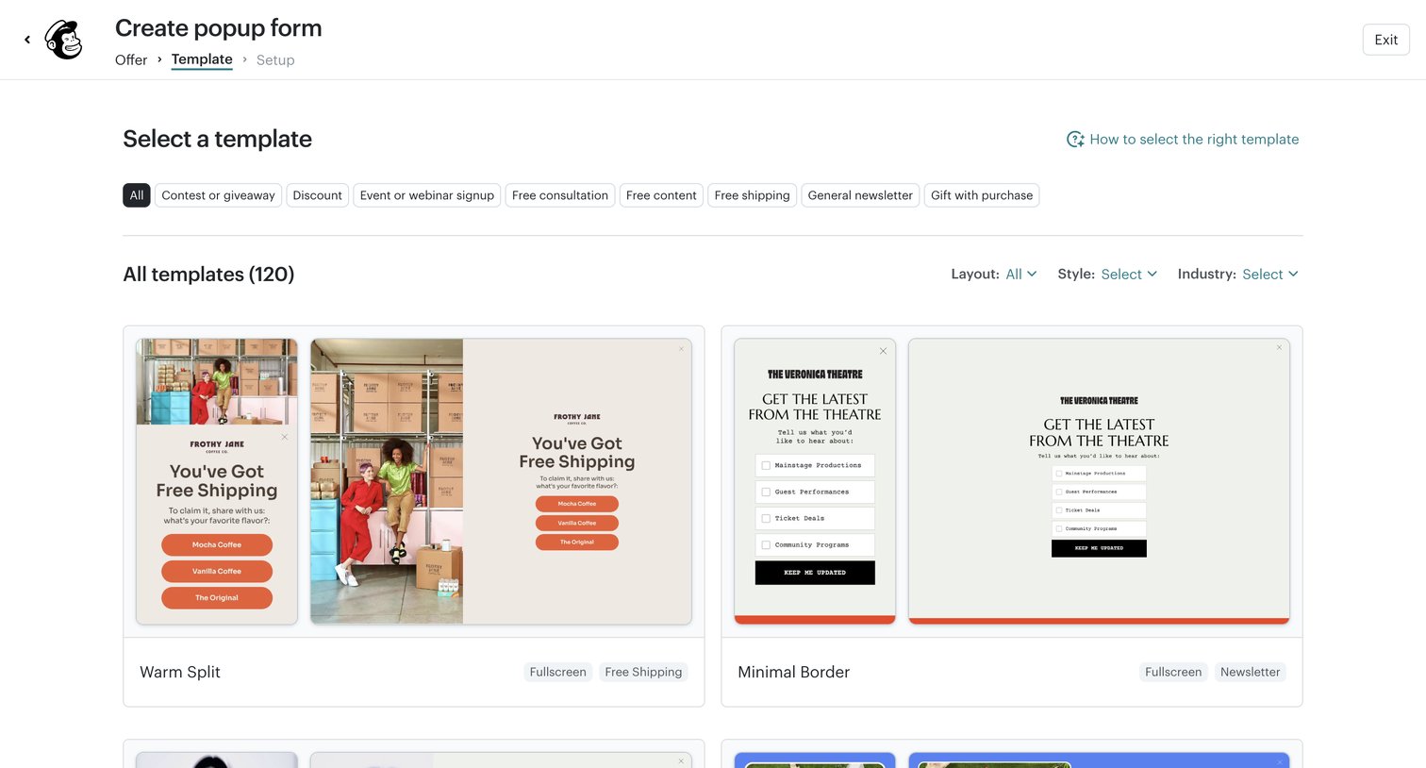Screen dimensions: 1426x768
Task: Click the Free Shipping tag on Warm Split
Action: 643,672
